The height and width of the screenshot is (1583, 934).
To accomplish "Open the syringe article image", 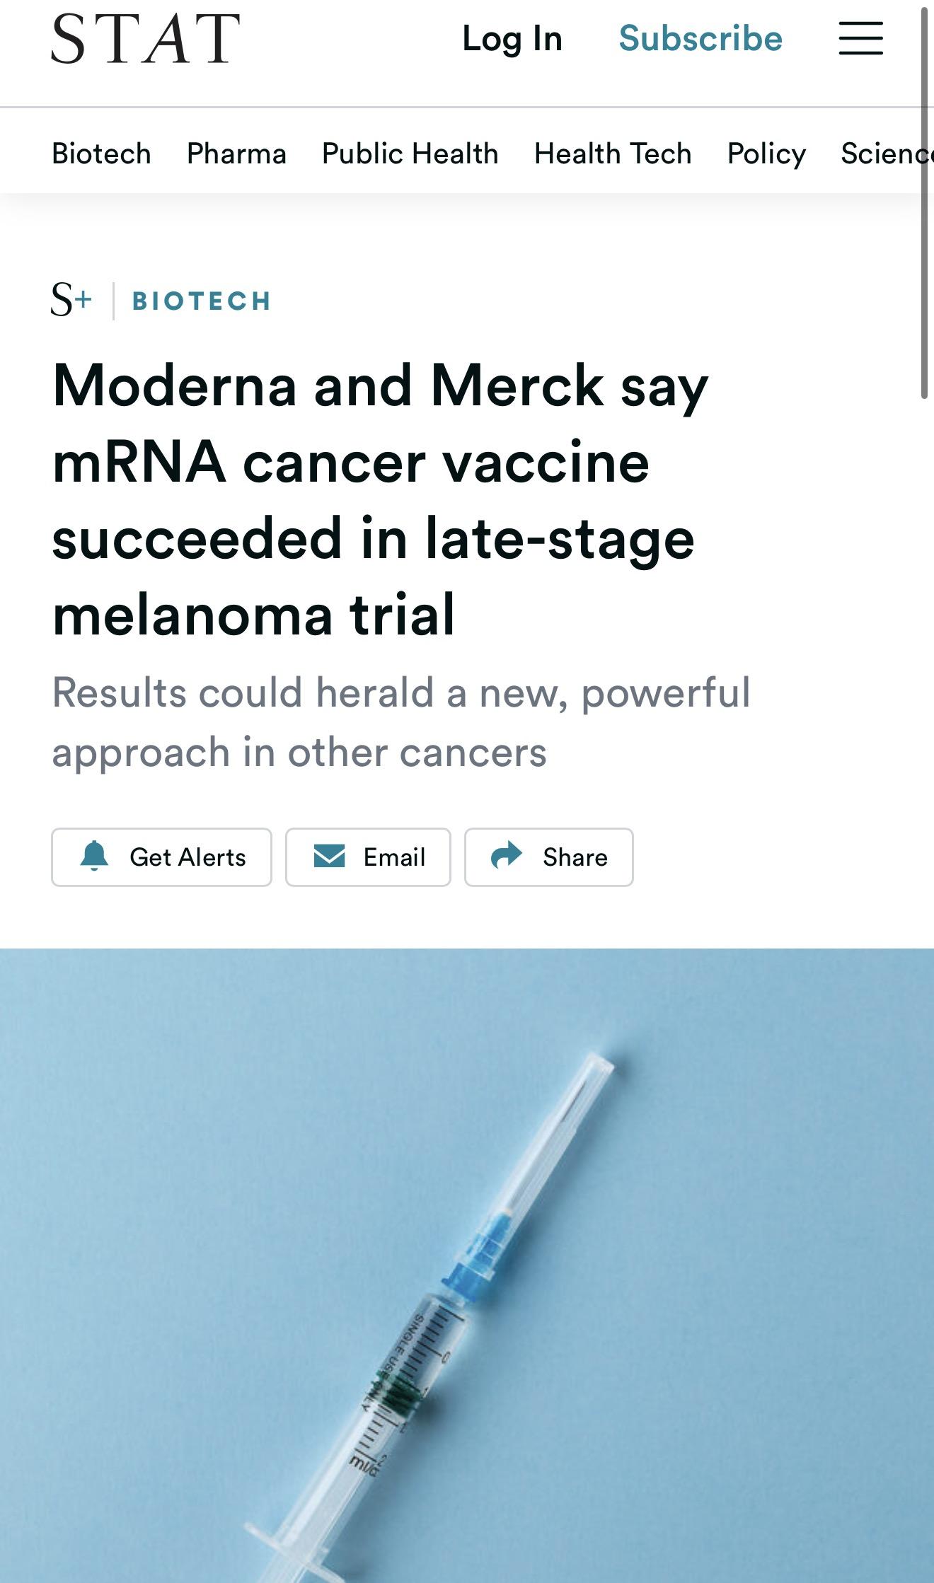I will [x=467, y=1265].
